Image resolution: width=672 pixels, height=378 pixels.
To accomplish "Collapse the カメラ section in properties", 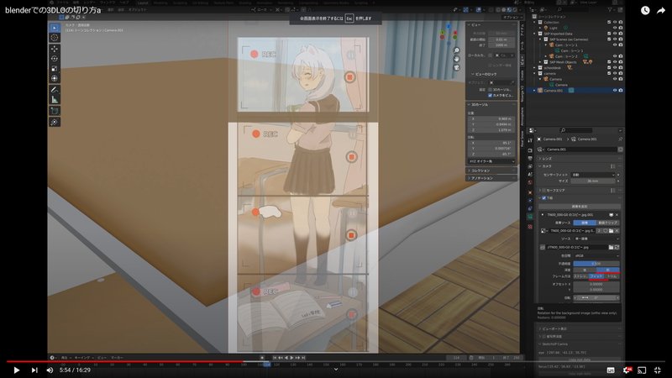I will 579,166.
